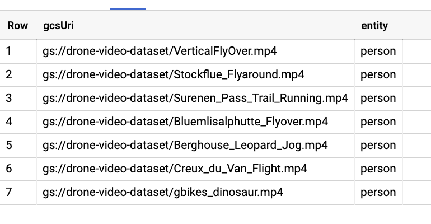Click row number 1 cell
Viewport: 431px width, 224px height.
[9, 52]
